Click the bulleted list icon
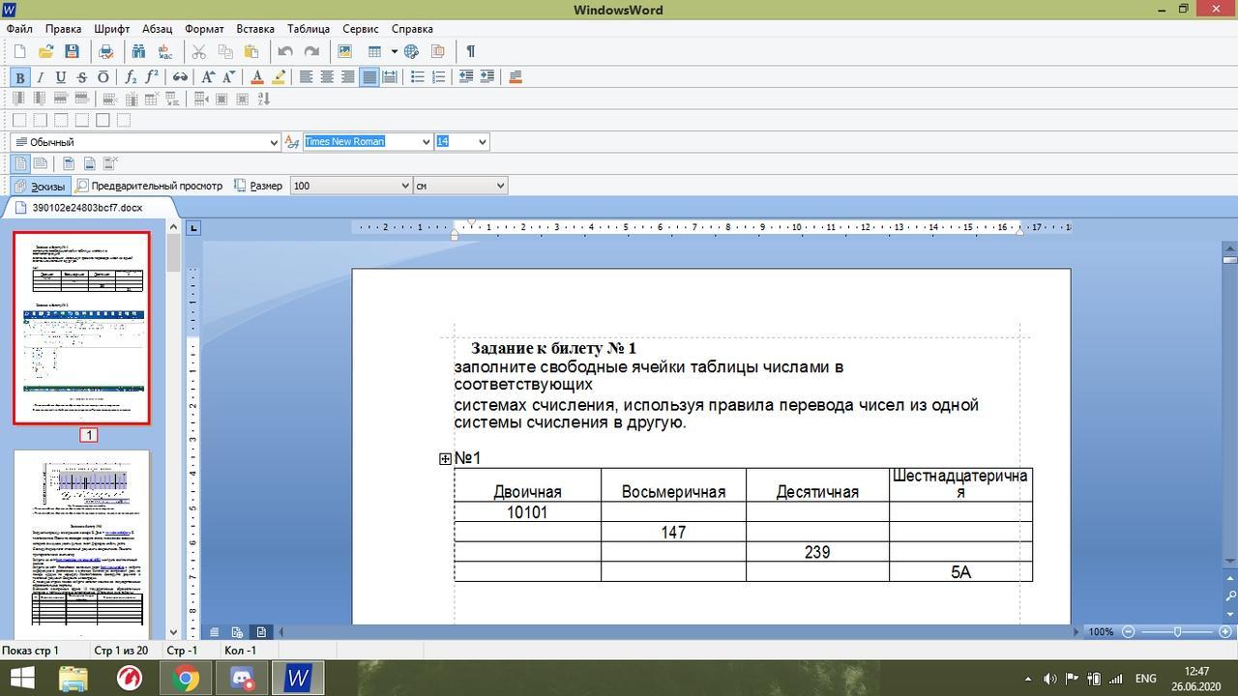Screen dimensions: 1238x696 [417, 77]
